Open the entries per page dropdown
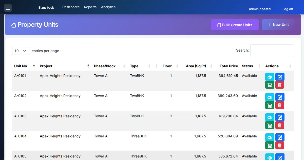This screenshot has width=304, height=160. coord(21,51)
